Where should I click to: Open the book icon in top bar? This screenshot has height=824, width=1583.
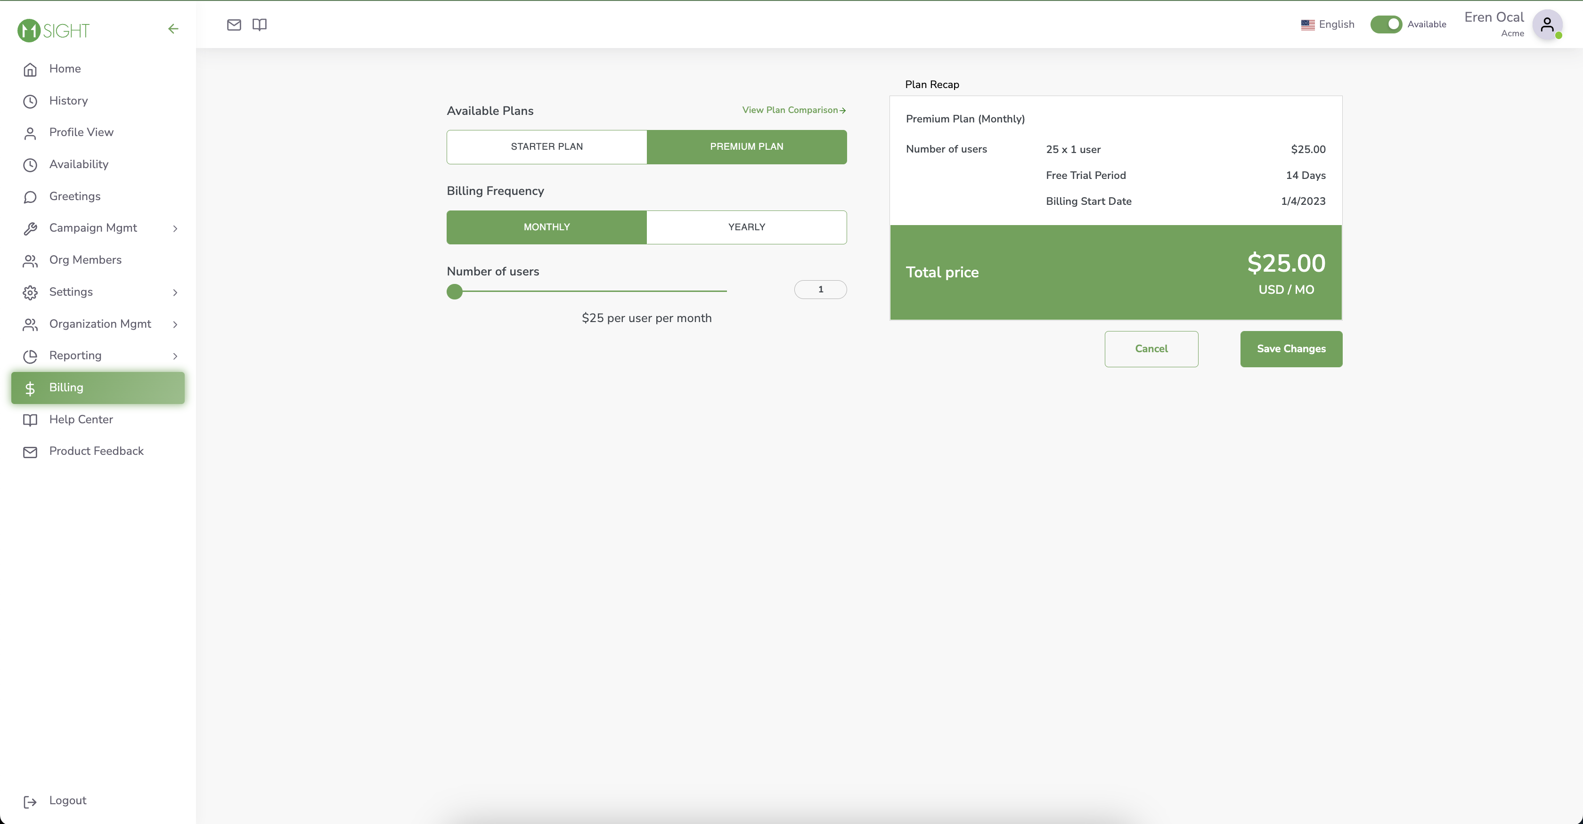259,24
